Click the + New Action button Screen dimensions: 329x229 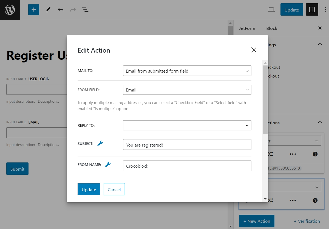[257, 221]
